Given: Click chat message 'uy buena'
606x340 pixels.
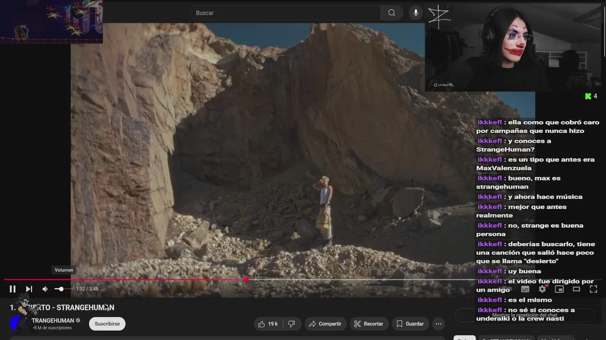Looking at the screenshot, I should 508,271.
